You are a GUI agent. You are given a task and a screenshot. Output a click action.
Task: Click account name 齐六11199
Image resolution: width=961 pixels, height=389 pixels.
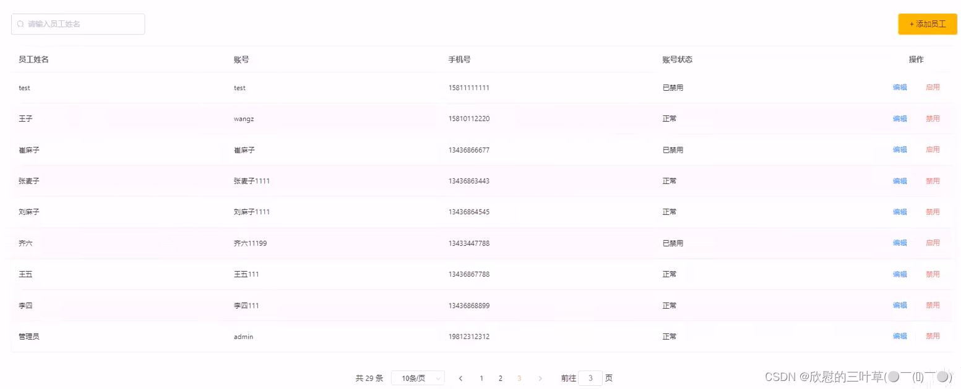(251, 243)
